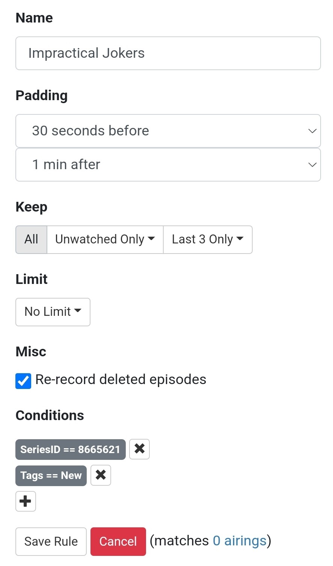
Task: Click the Save Rule button
Action: click(x=51, y=541)
